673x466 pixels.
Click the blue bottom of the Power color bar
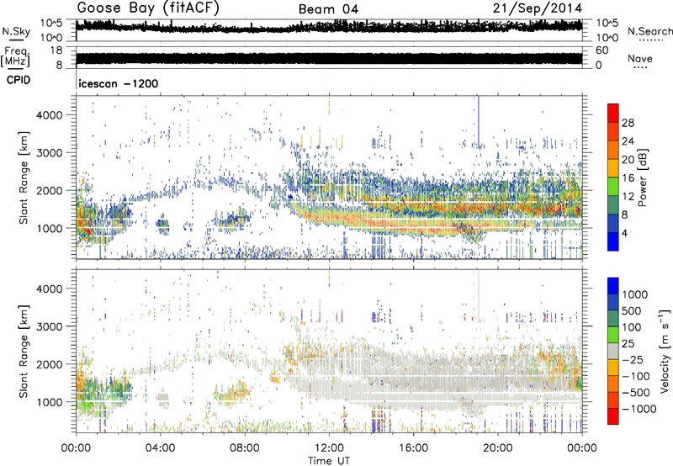[x=613, y=242]
